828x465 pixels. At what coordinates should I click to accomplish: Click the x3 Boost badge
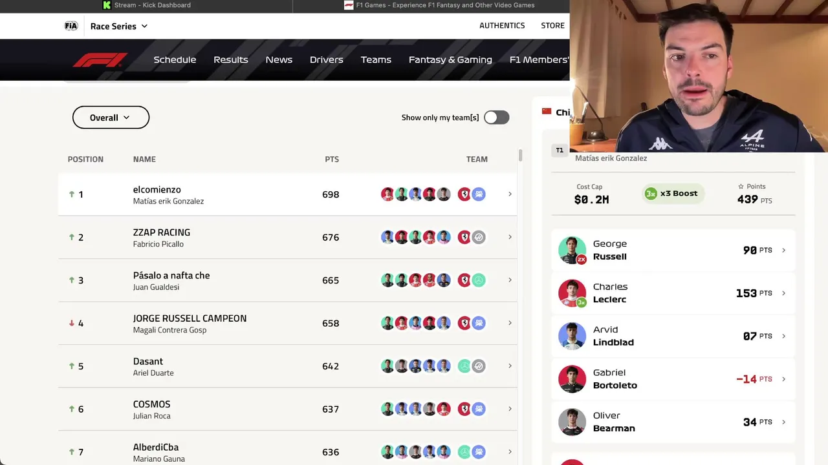pyautogui.click(x=673, y=194)
